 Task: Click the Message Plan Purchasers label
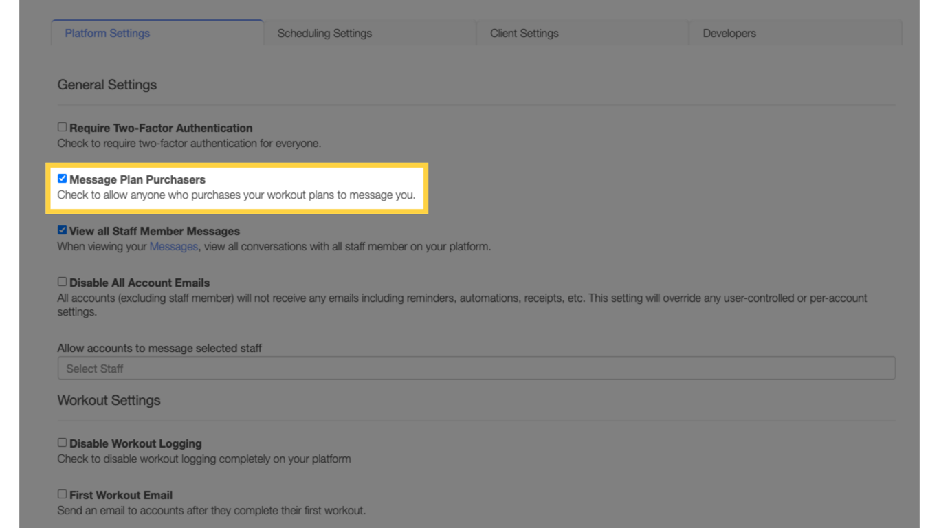(137, 179)
